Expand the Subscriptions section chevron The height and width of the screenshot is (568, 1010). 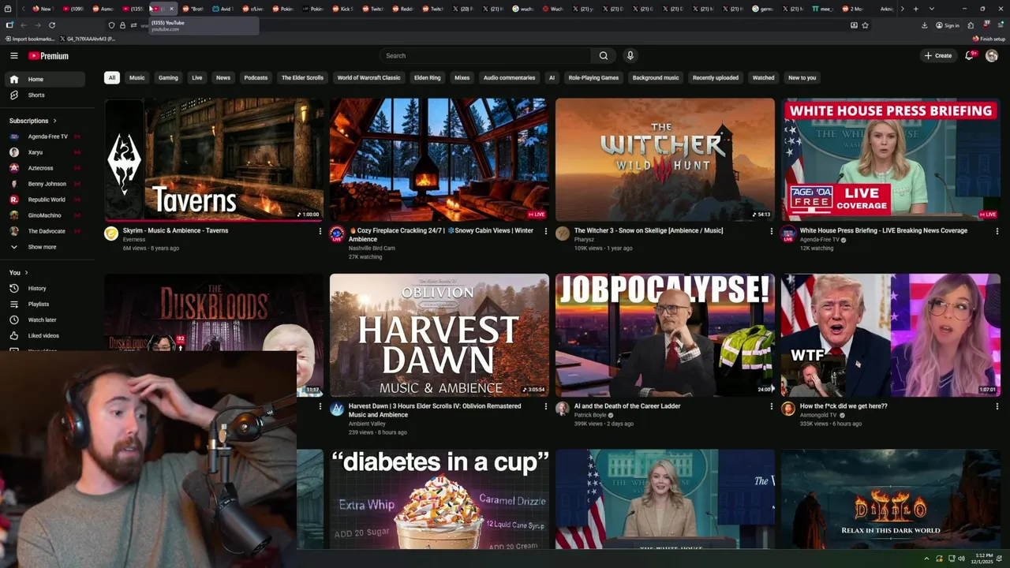pos(54,121)
